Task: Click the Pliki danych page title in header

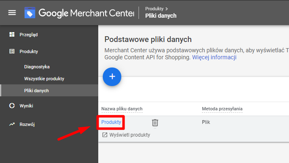Action: tap(161, 16)
